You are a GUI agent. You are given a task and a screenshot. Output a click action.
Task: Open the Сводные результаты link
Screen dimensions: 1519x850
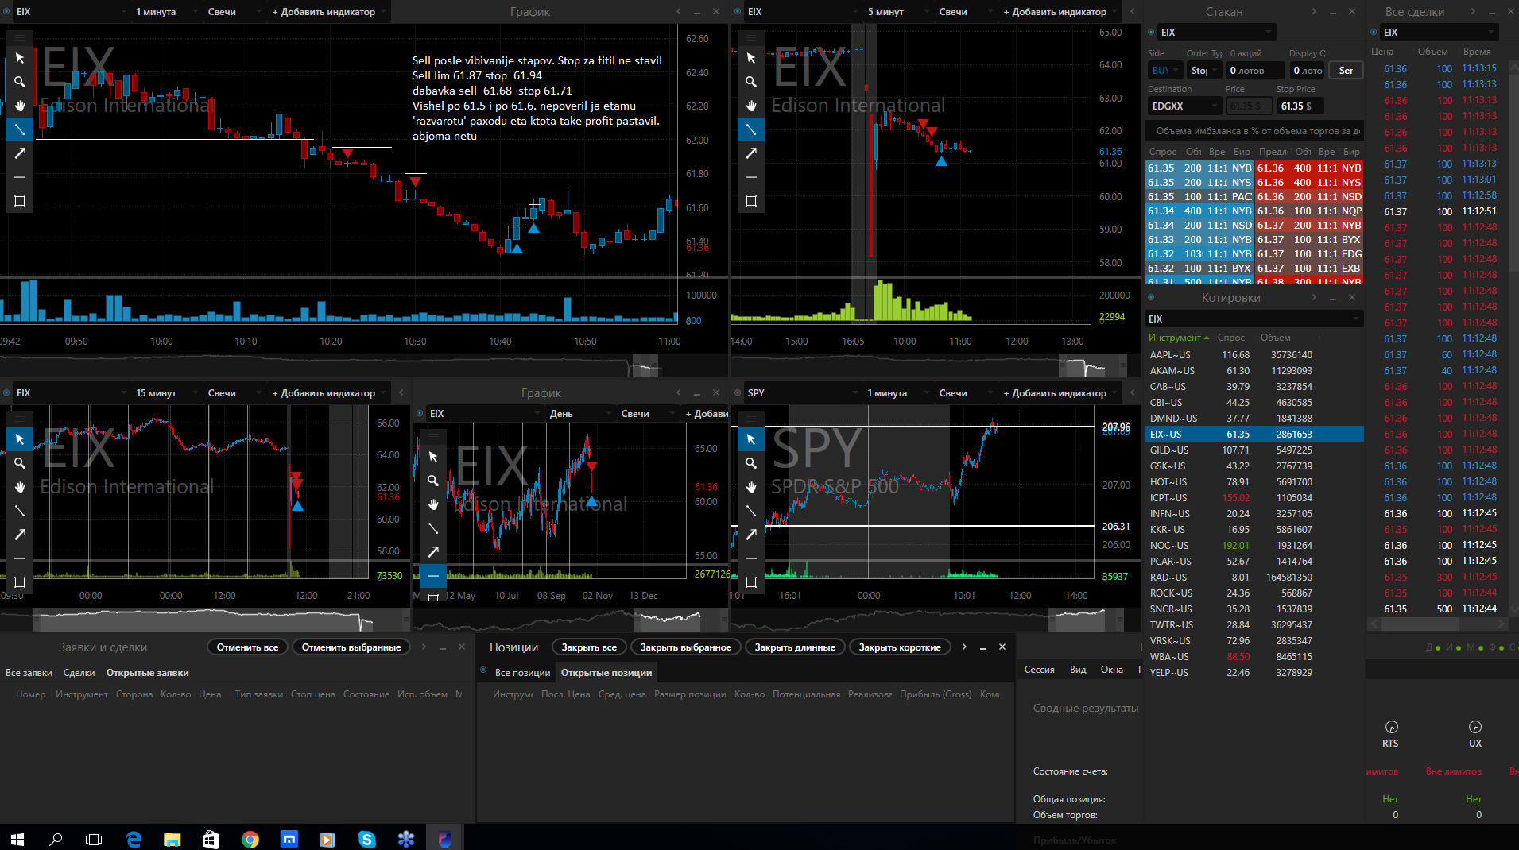[1086, 709]
